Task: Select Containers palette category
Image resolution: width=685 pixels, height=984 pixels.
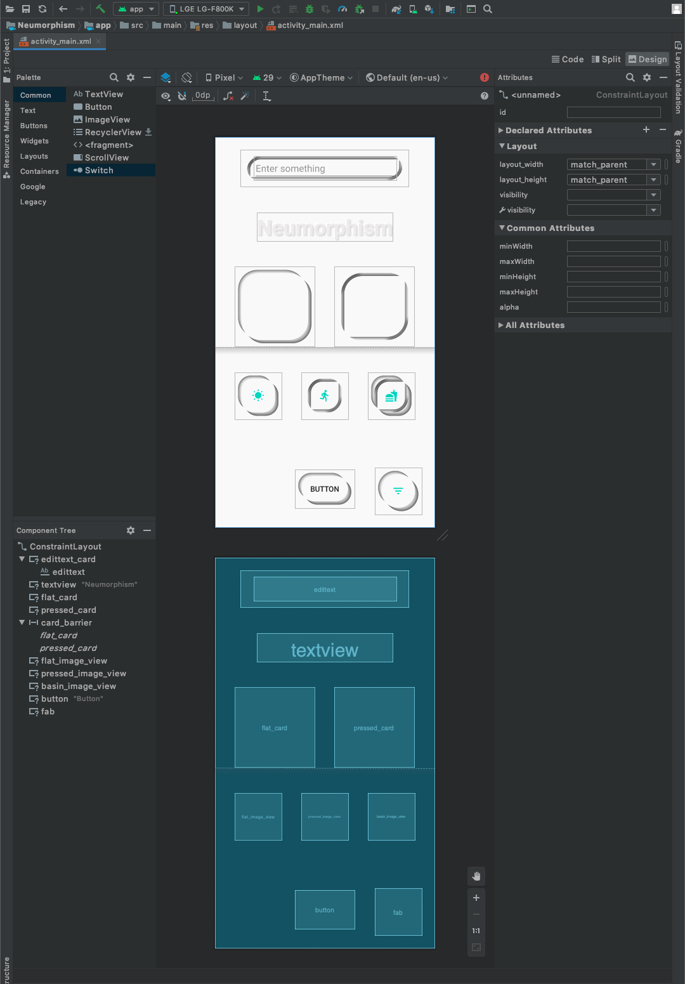Action: coord(39,171)
